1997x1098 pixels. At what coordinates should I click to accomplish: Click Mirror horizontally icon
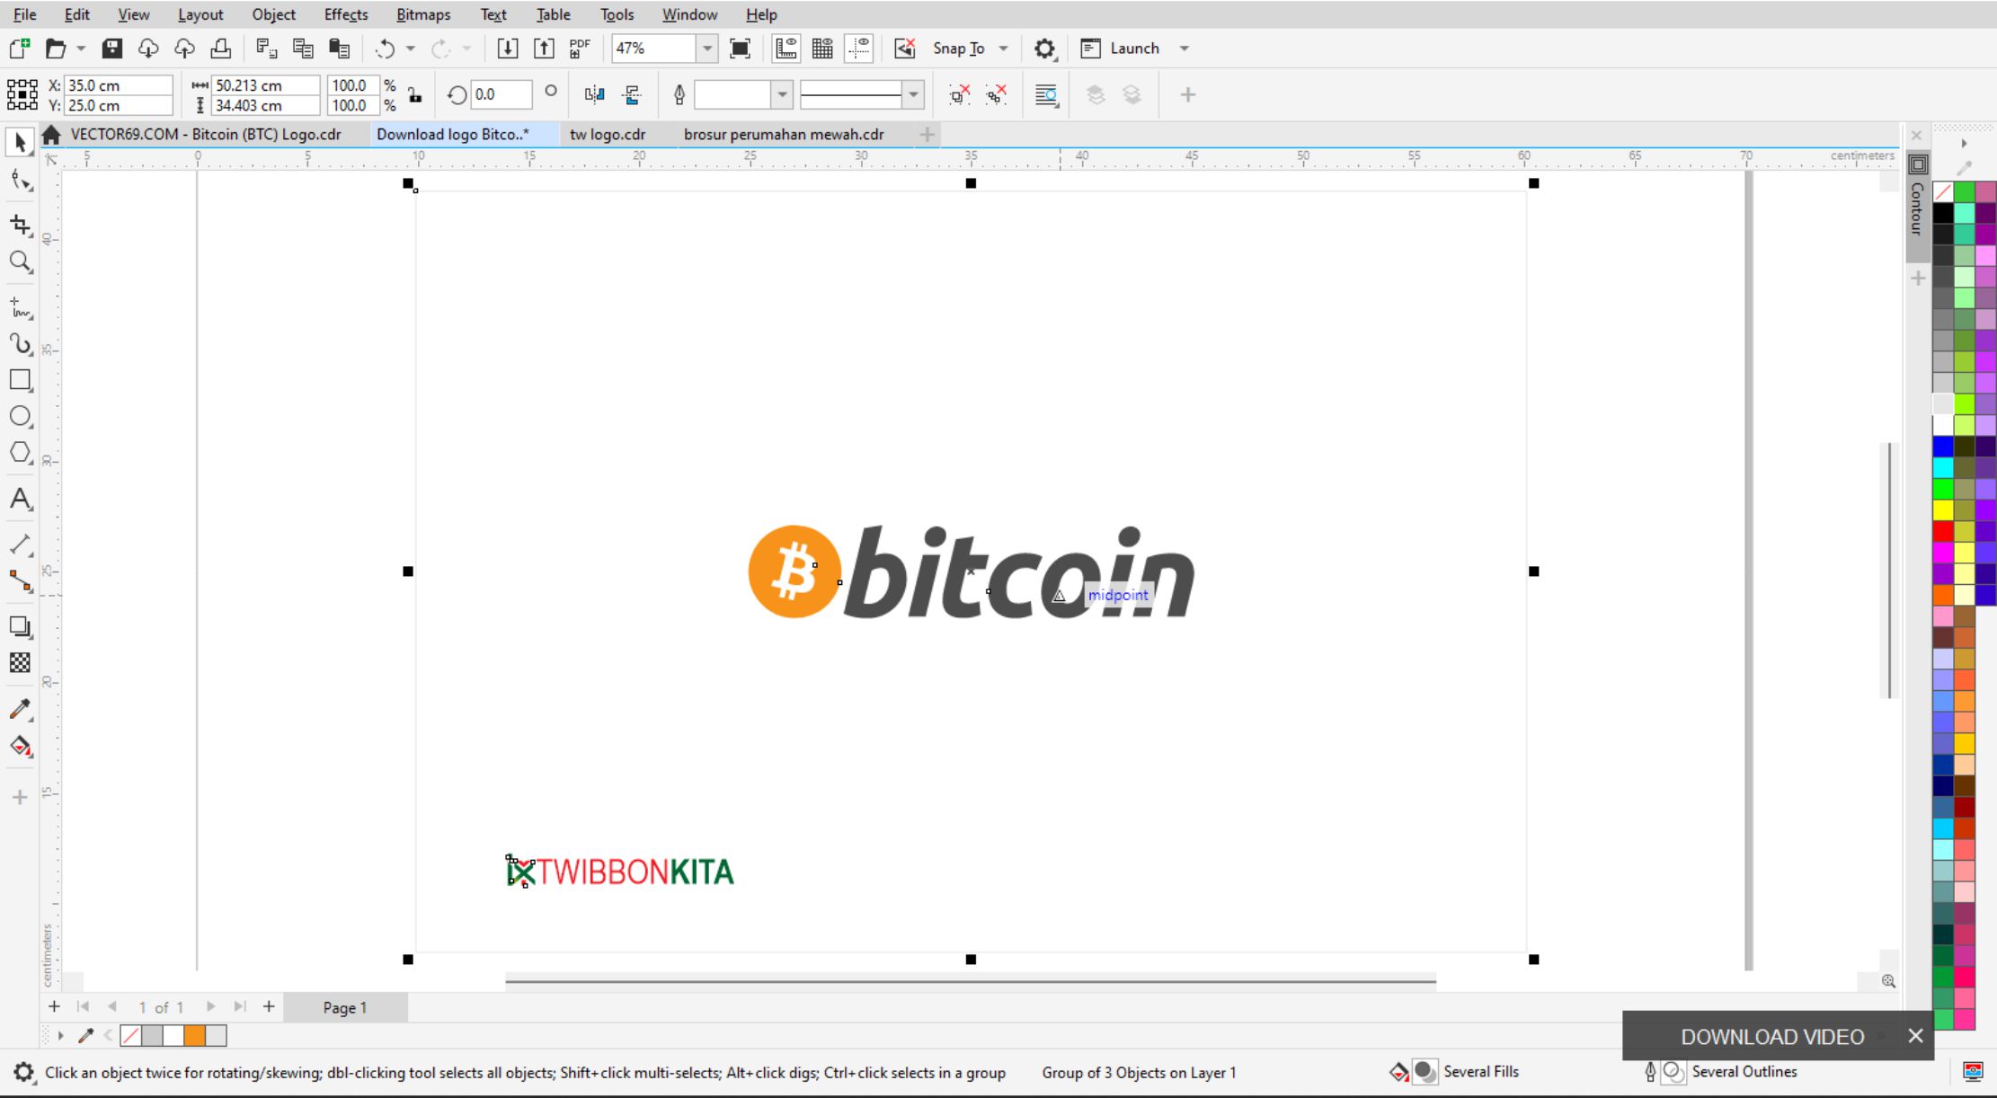(x=594, y=94)
